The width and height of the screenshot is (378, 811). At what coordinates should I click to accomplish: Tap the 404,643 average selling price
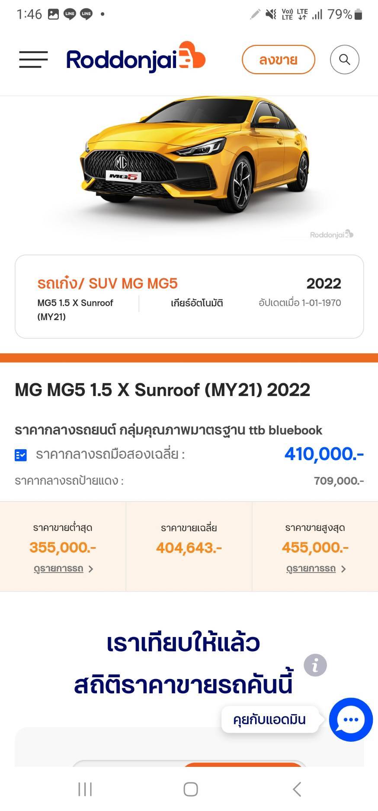tap(189, 548)
